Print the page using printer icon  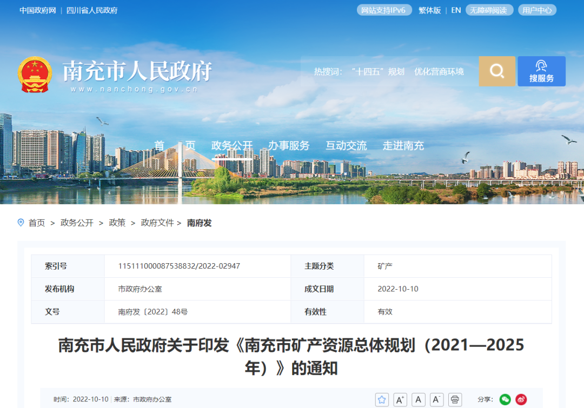455,400
